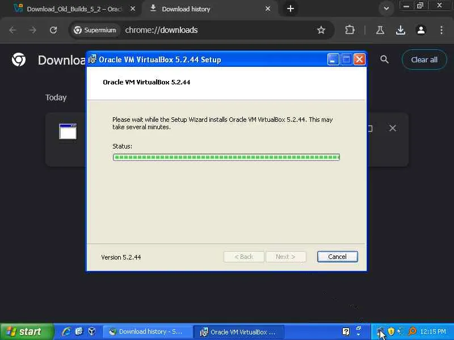Minimize the VirtualBox Setup dialog
The image size is (454, 340).
[x=333, y=59]
